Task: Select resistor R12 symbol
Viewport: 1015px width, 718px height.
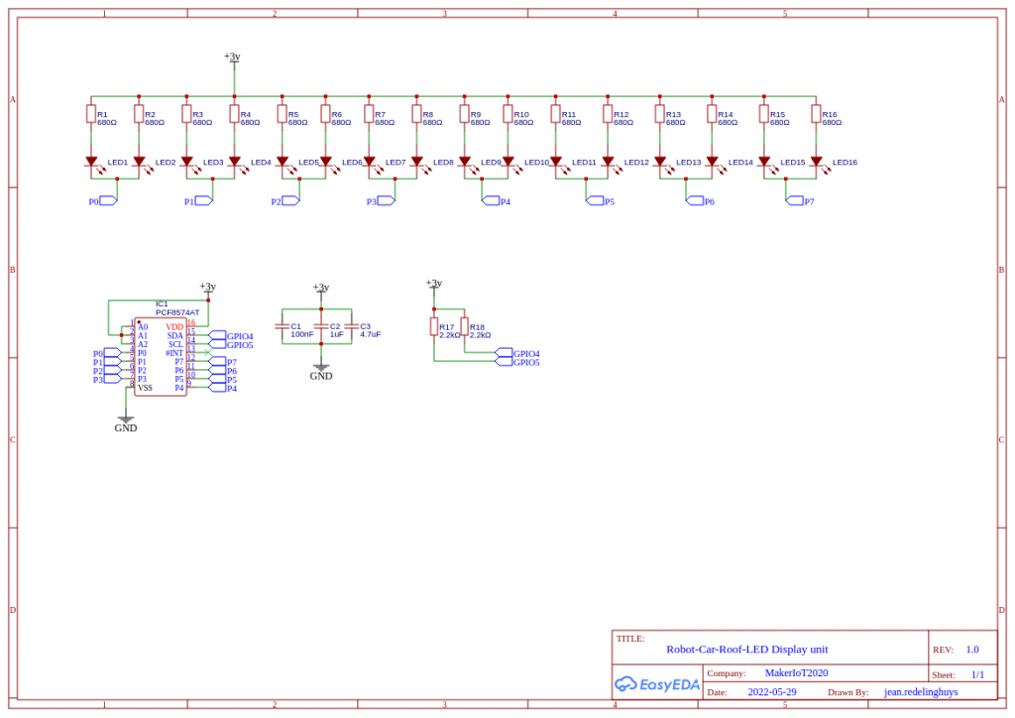Action: pyautogui.click(x=608, y=114)
